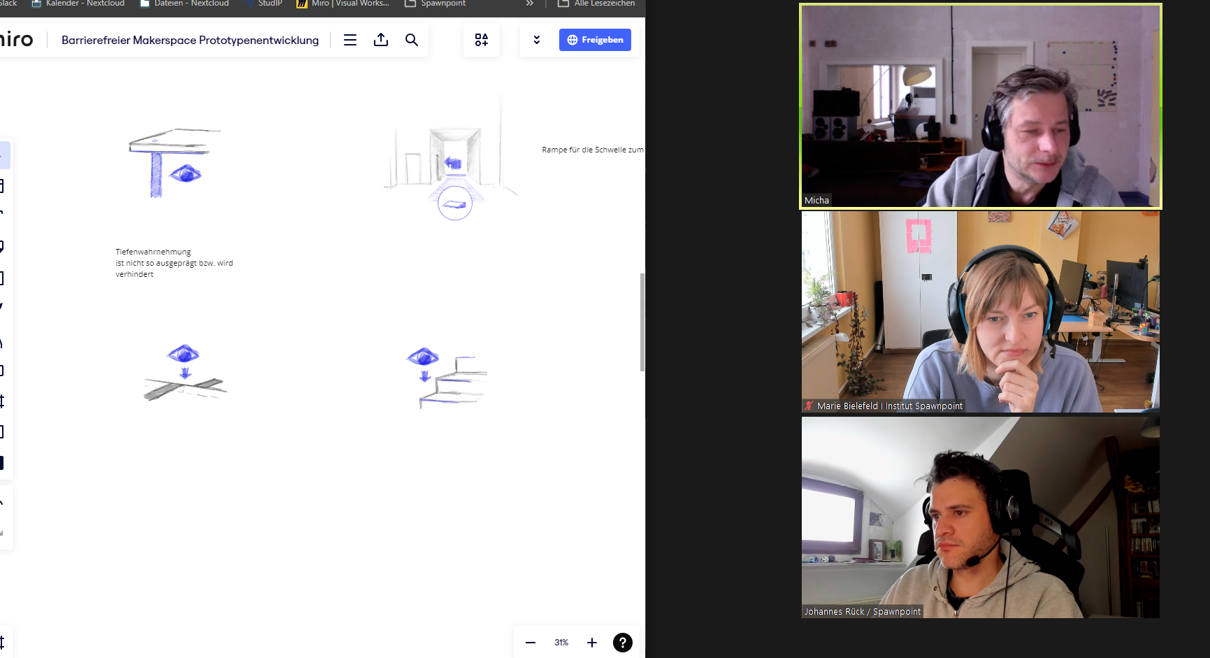This screenshot has height=658, width=1210.
Task: Open the Alle Lesezeichen bookmarks folder
Action: pos(596,3)
